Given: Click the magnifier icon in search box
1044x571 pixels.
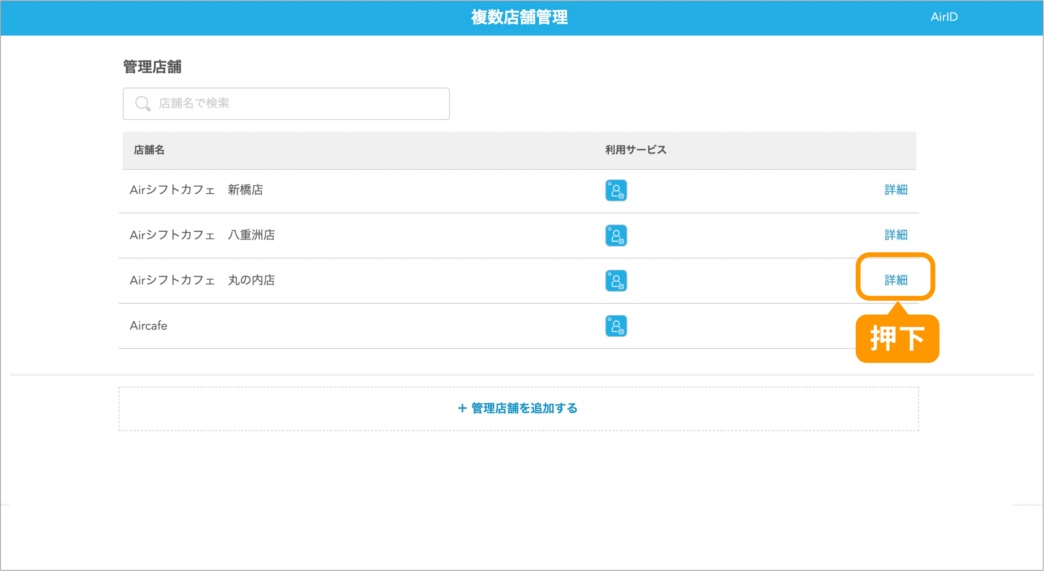Looking at the screenshot, I should pos(143,104).
